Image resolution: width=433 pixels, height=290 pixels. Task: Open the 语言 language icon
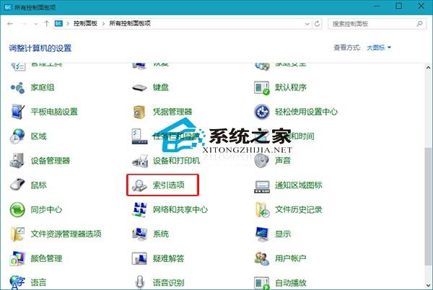coord(17,282)
